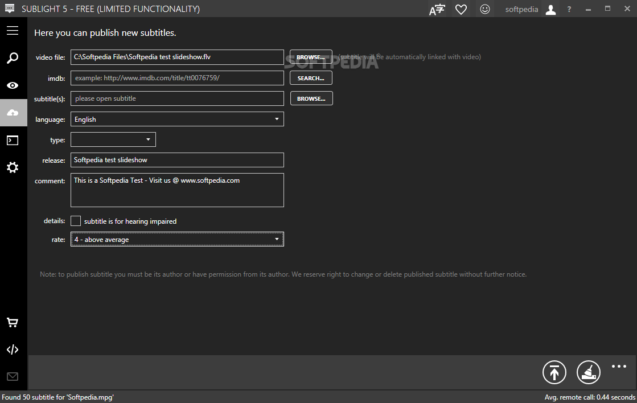Click the softpedia username in title bar

(x=521, y=9)
